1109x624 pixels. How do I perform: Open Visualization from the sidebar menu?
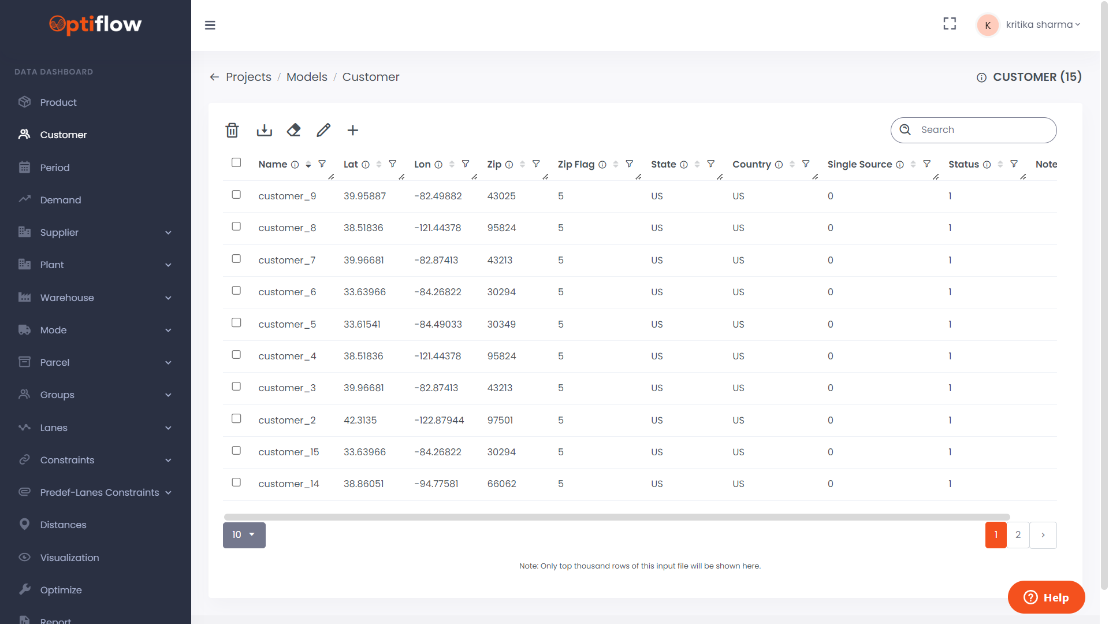(69, 558)
